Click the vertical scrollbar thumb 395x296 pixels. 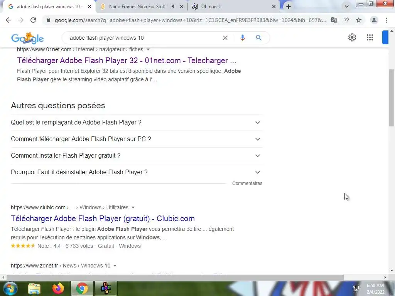tap(392, 98)
